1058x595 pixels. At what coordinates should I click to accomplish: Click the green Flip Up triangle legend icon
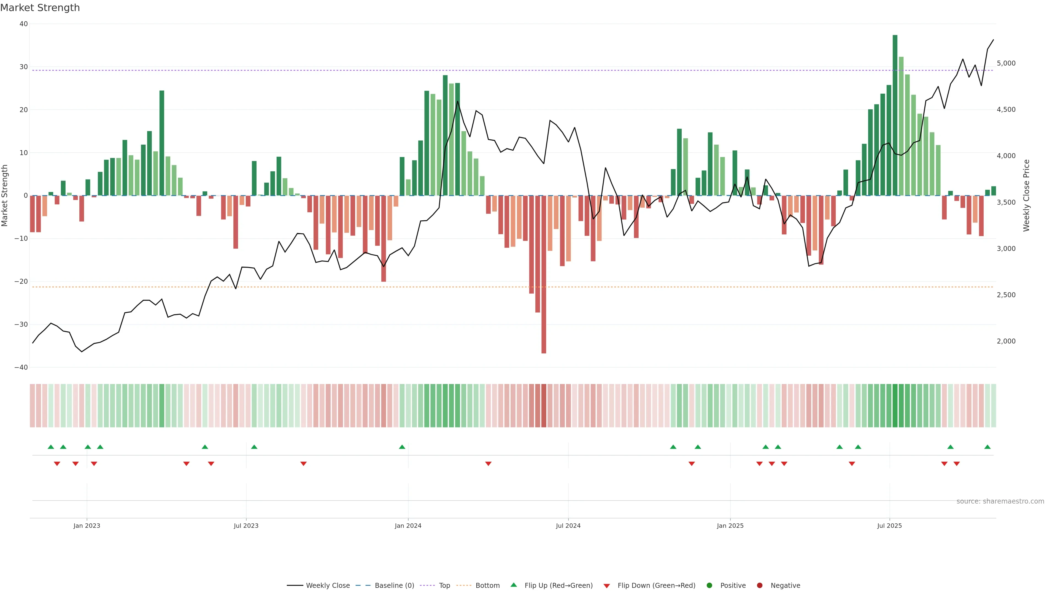513,585
